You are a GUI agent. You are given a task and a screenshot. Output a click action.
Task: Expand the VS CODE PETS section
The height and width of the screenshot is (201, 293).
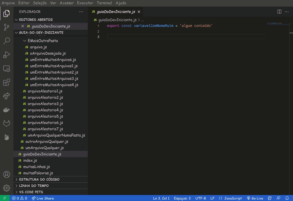pos(31,192)
